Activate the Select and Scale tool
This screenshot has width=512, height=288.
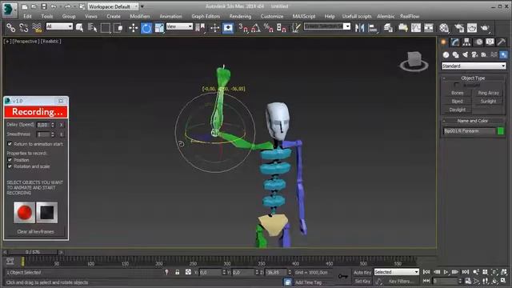[159, 28]
